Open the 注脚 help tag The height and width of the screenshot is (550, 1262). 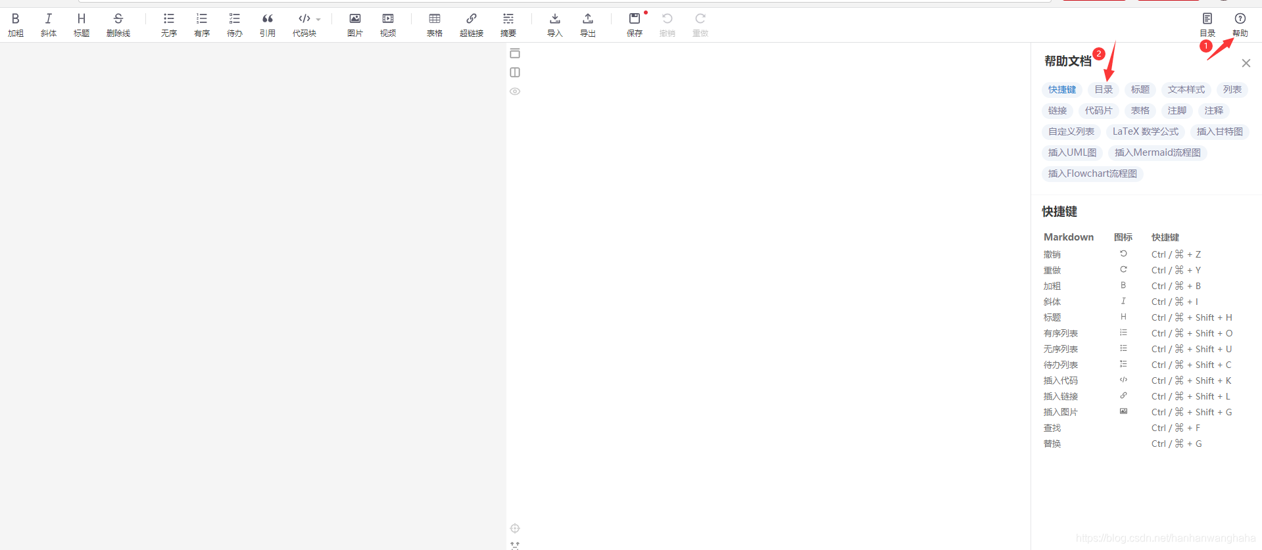tap(1177, 110)
